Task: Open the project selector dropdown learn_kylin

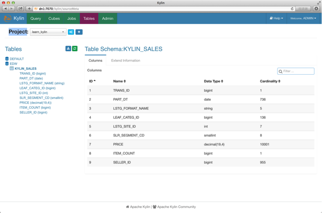Action: [x=48, y=32]
